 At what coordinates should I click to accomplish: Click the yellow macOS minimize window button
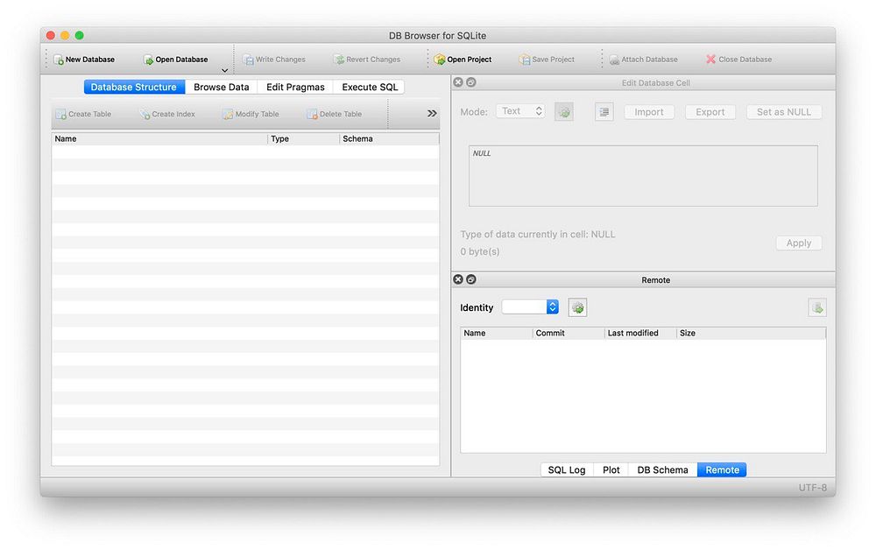tap(65, 35)
